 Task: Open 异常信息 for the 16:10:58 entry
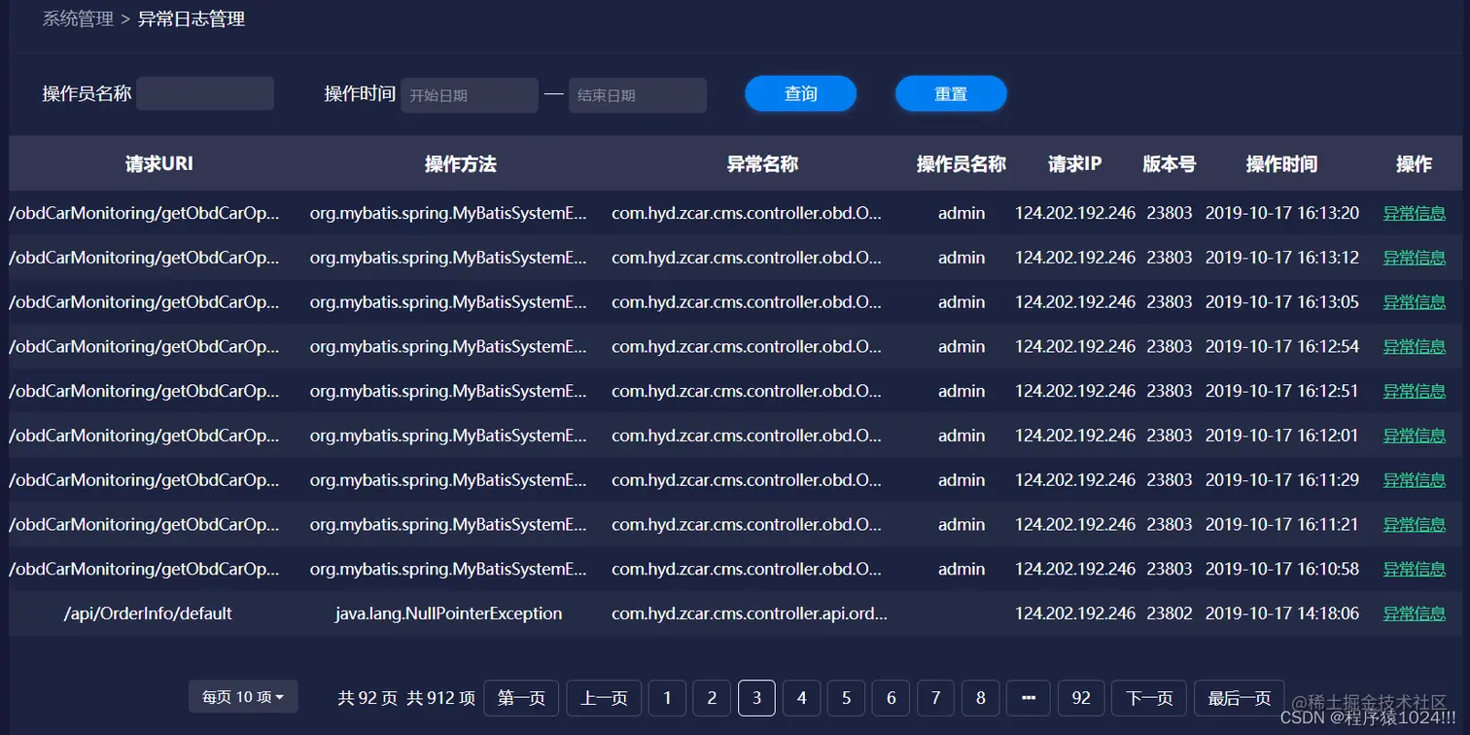pos(1413,569)
